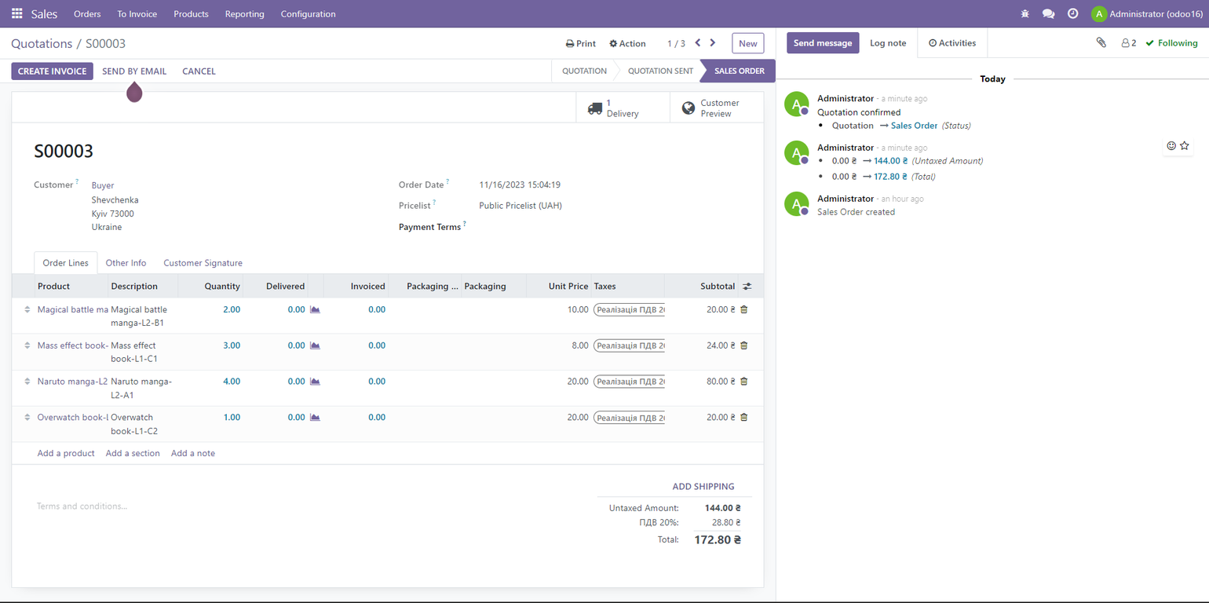The image size is (1209, 603).
Task: Star the amount change message
Action: [x=1185, y=146]
